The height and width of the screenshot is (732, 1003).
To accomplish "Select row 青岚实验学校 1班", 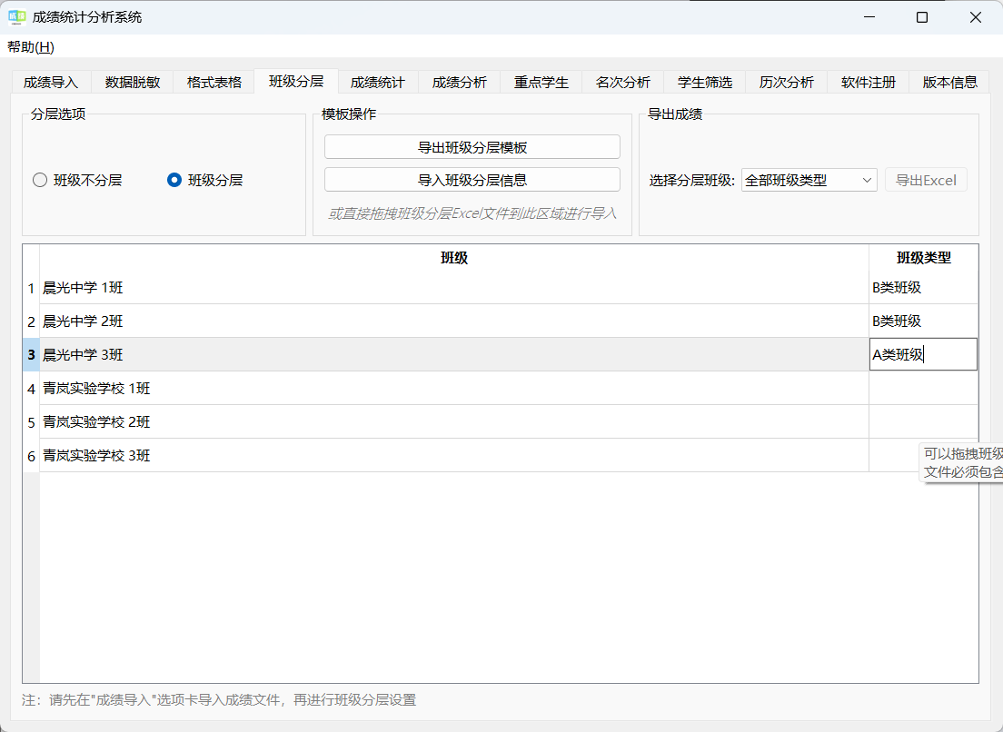I will tap(454, 388).
